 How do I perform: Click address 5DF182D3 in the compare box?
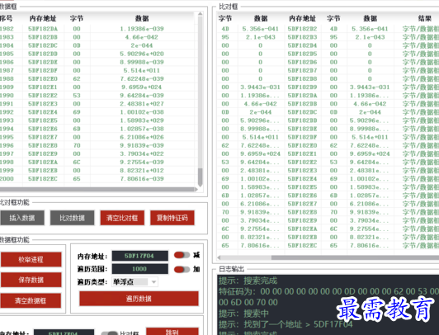[x=302, y=37]
